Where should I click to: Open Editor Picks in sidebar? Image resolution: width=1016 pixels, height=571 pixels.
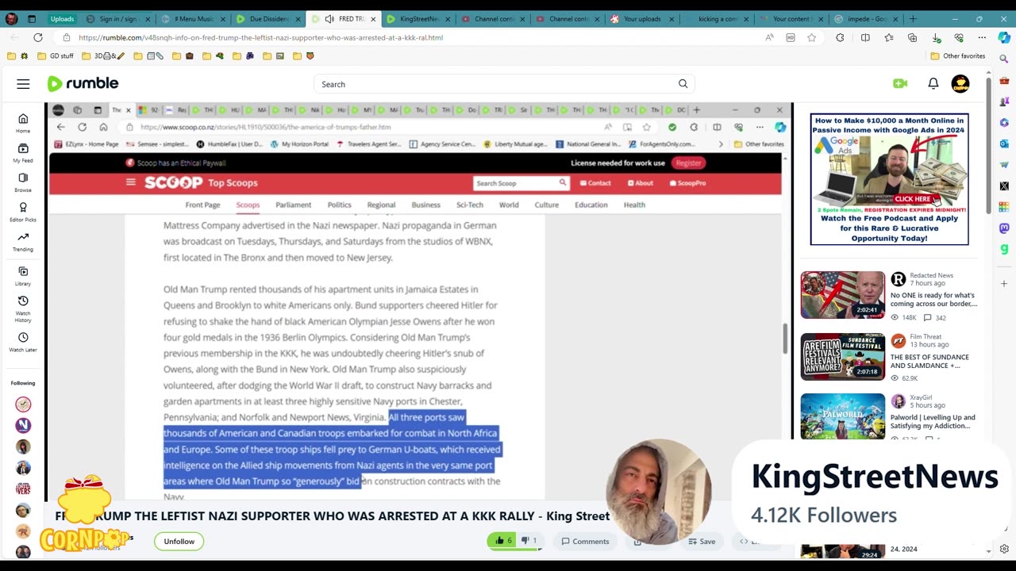[x=23, y=212]
